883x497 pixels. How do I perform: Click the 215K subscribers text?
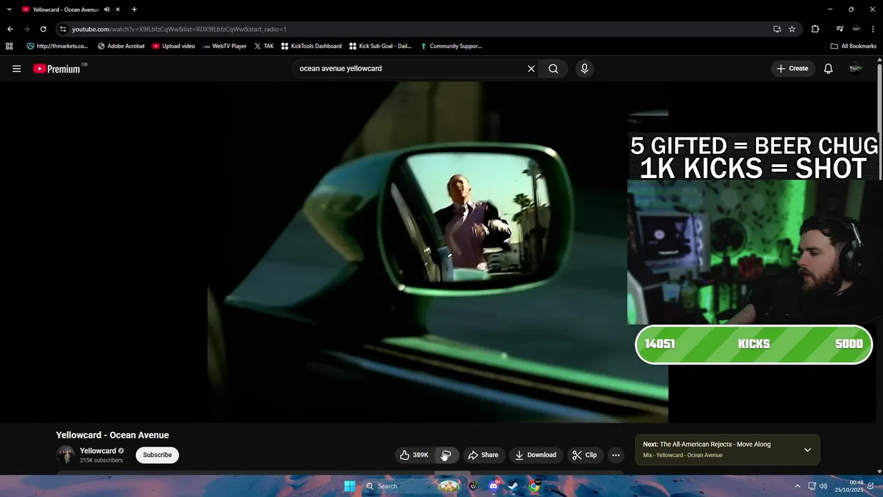click(x=101, y=460)
